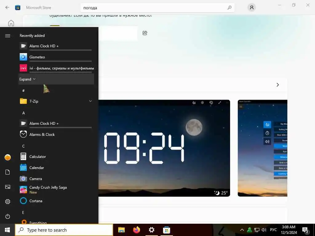Open the clock and date flyout

289,230
